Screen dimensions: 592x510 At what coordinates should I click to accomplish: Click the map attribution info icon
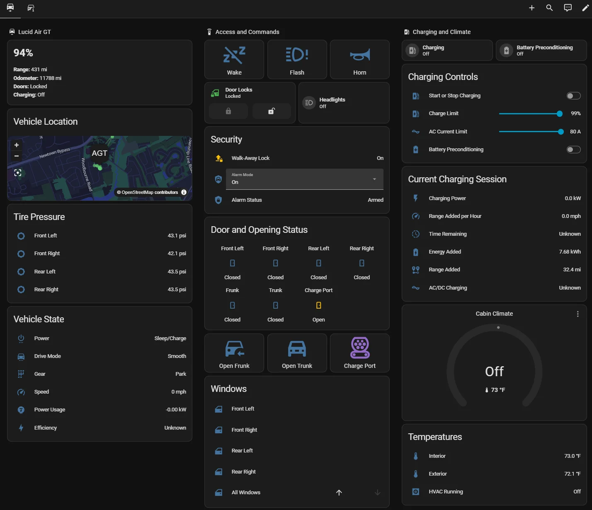184,192
